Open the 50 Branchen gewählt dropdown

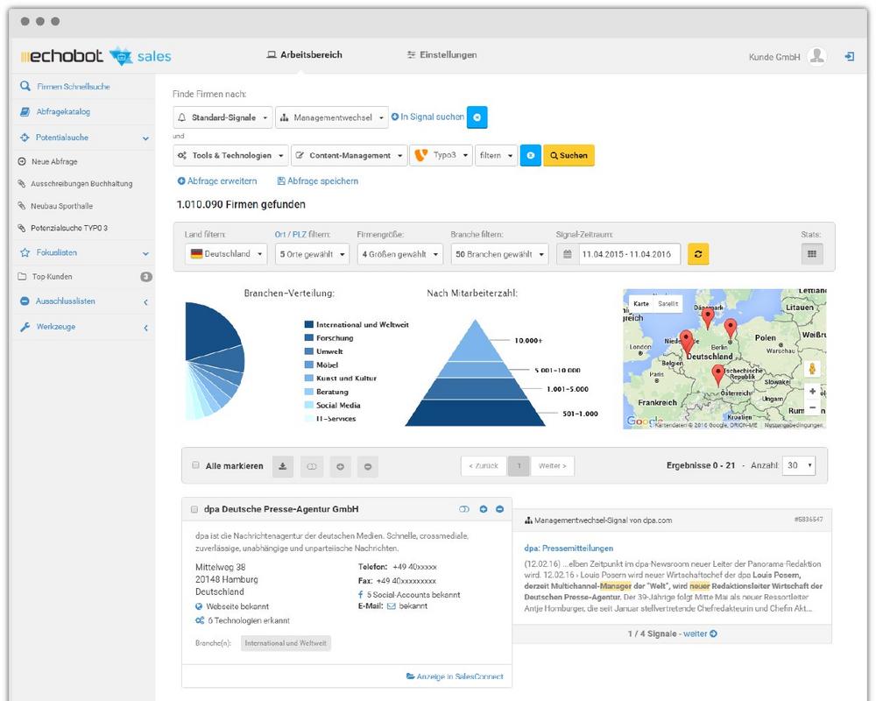point(499,254)
